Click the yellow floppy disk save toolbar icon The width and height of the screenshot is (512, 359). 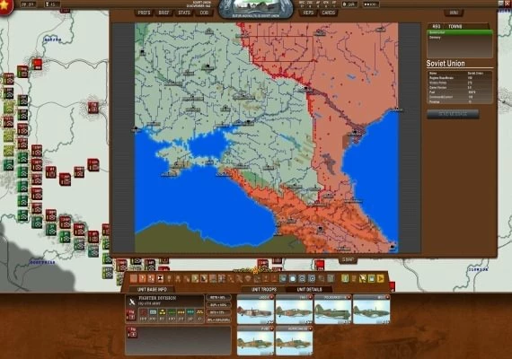coord(372,278)
